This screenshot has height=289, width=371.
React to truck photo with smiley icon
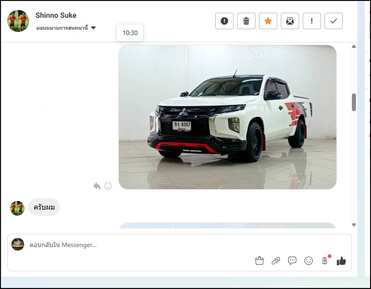coord(108,186)
